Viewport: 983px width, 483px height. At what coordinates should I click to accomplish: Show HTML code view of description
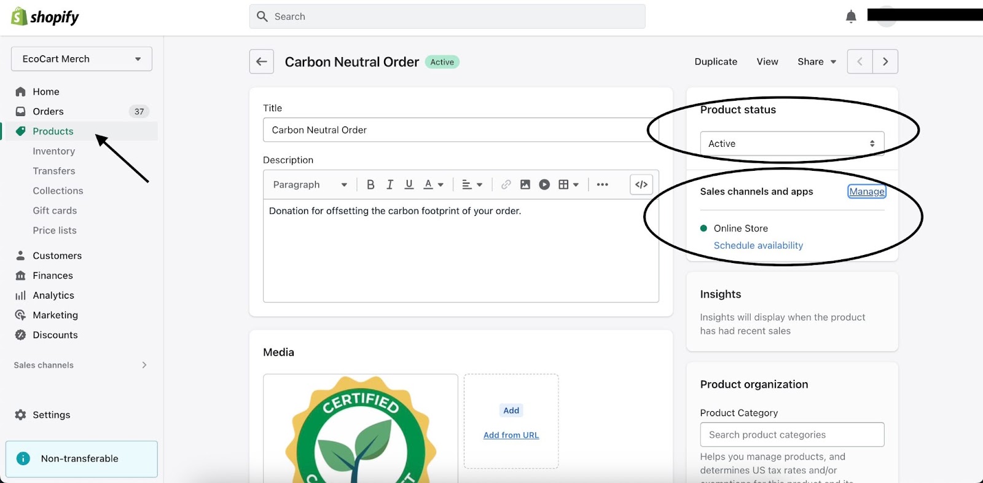click(x=641, y=184)
